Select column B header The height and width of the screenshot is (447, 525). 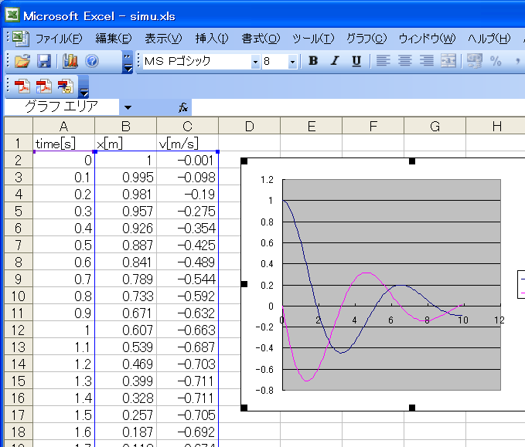coord(125,127)
